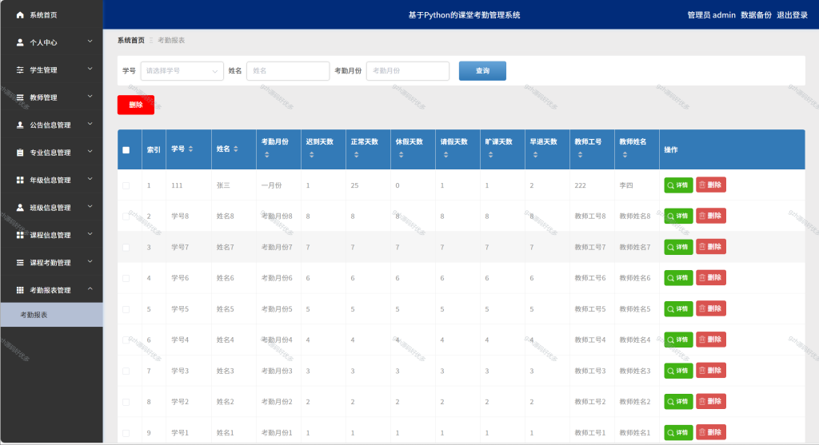This screenshot has height=445, width=819.
Task: Click 系统首页 in the breadcrumb
Action: point(130,40)
